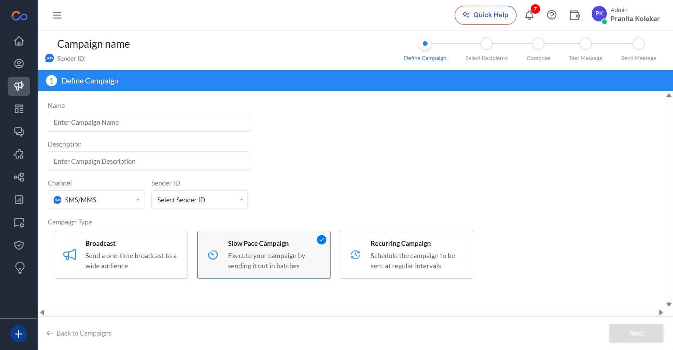Click the Next button
The width and height of the screenshot is (673, 350).
636,333
